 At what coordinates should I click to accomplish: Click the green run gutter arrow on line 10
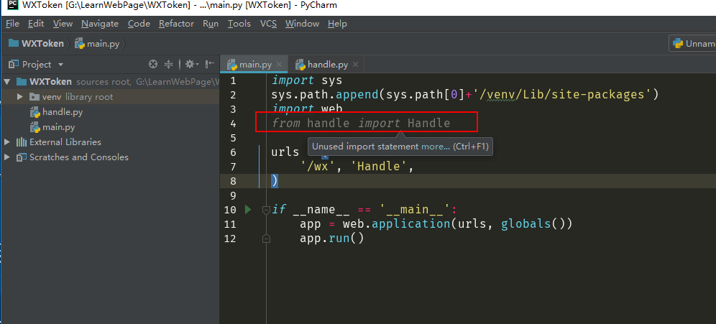[x=249, y=210]
